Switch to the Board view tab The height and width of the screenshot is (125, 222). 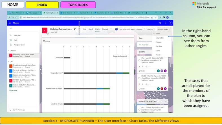(91, 29)
